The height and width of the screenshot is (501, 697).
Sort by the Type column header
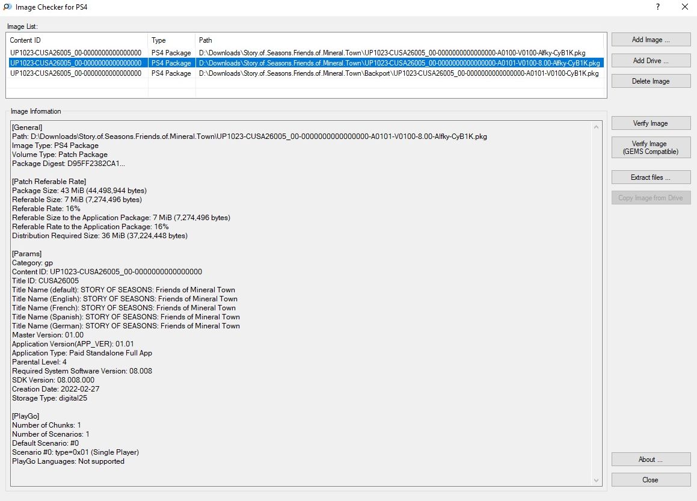pos(171,40)
